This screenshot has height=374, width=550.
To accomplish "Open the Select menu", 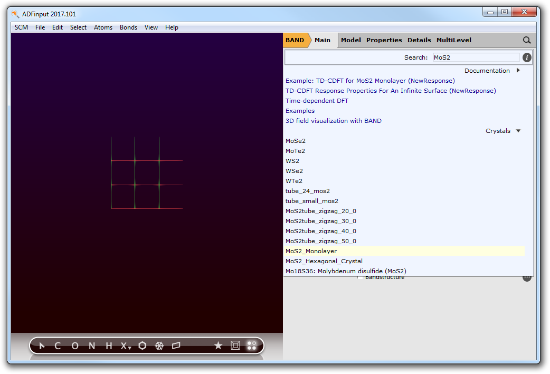I will (78, 27).
